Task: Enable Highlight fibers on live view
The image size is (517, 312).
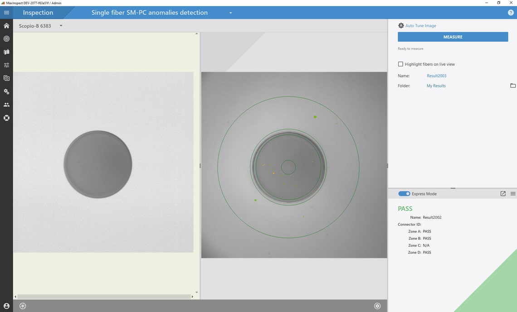Action: point(400,64)
